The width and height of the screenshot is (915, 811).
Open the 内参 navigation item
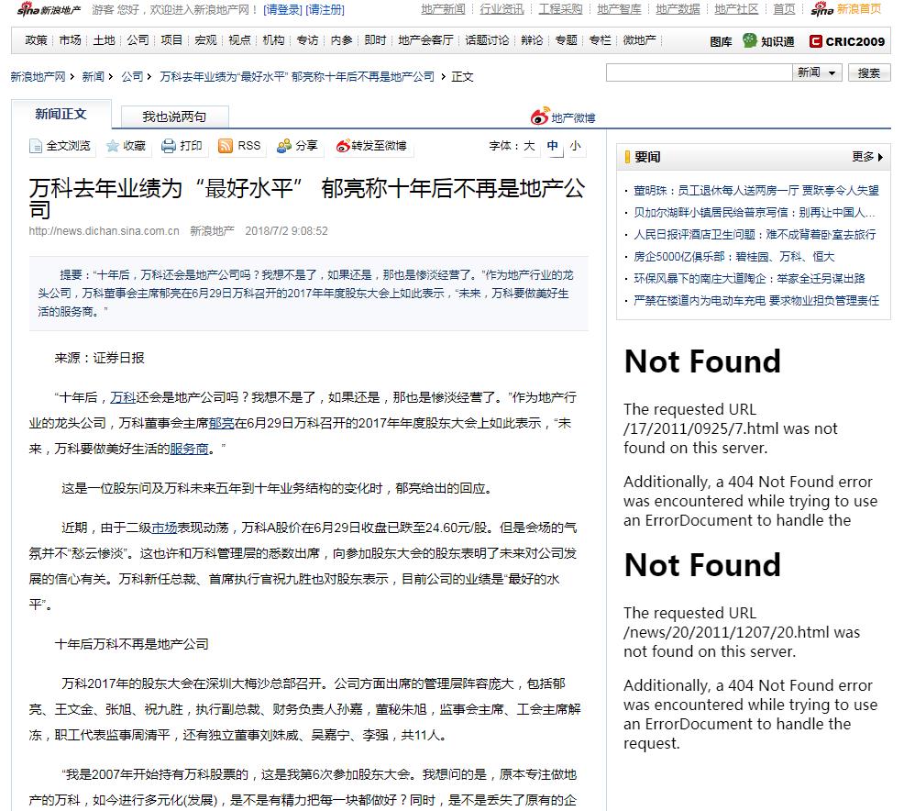pos(341,40)
